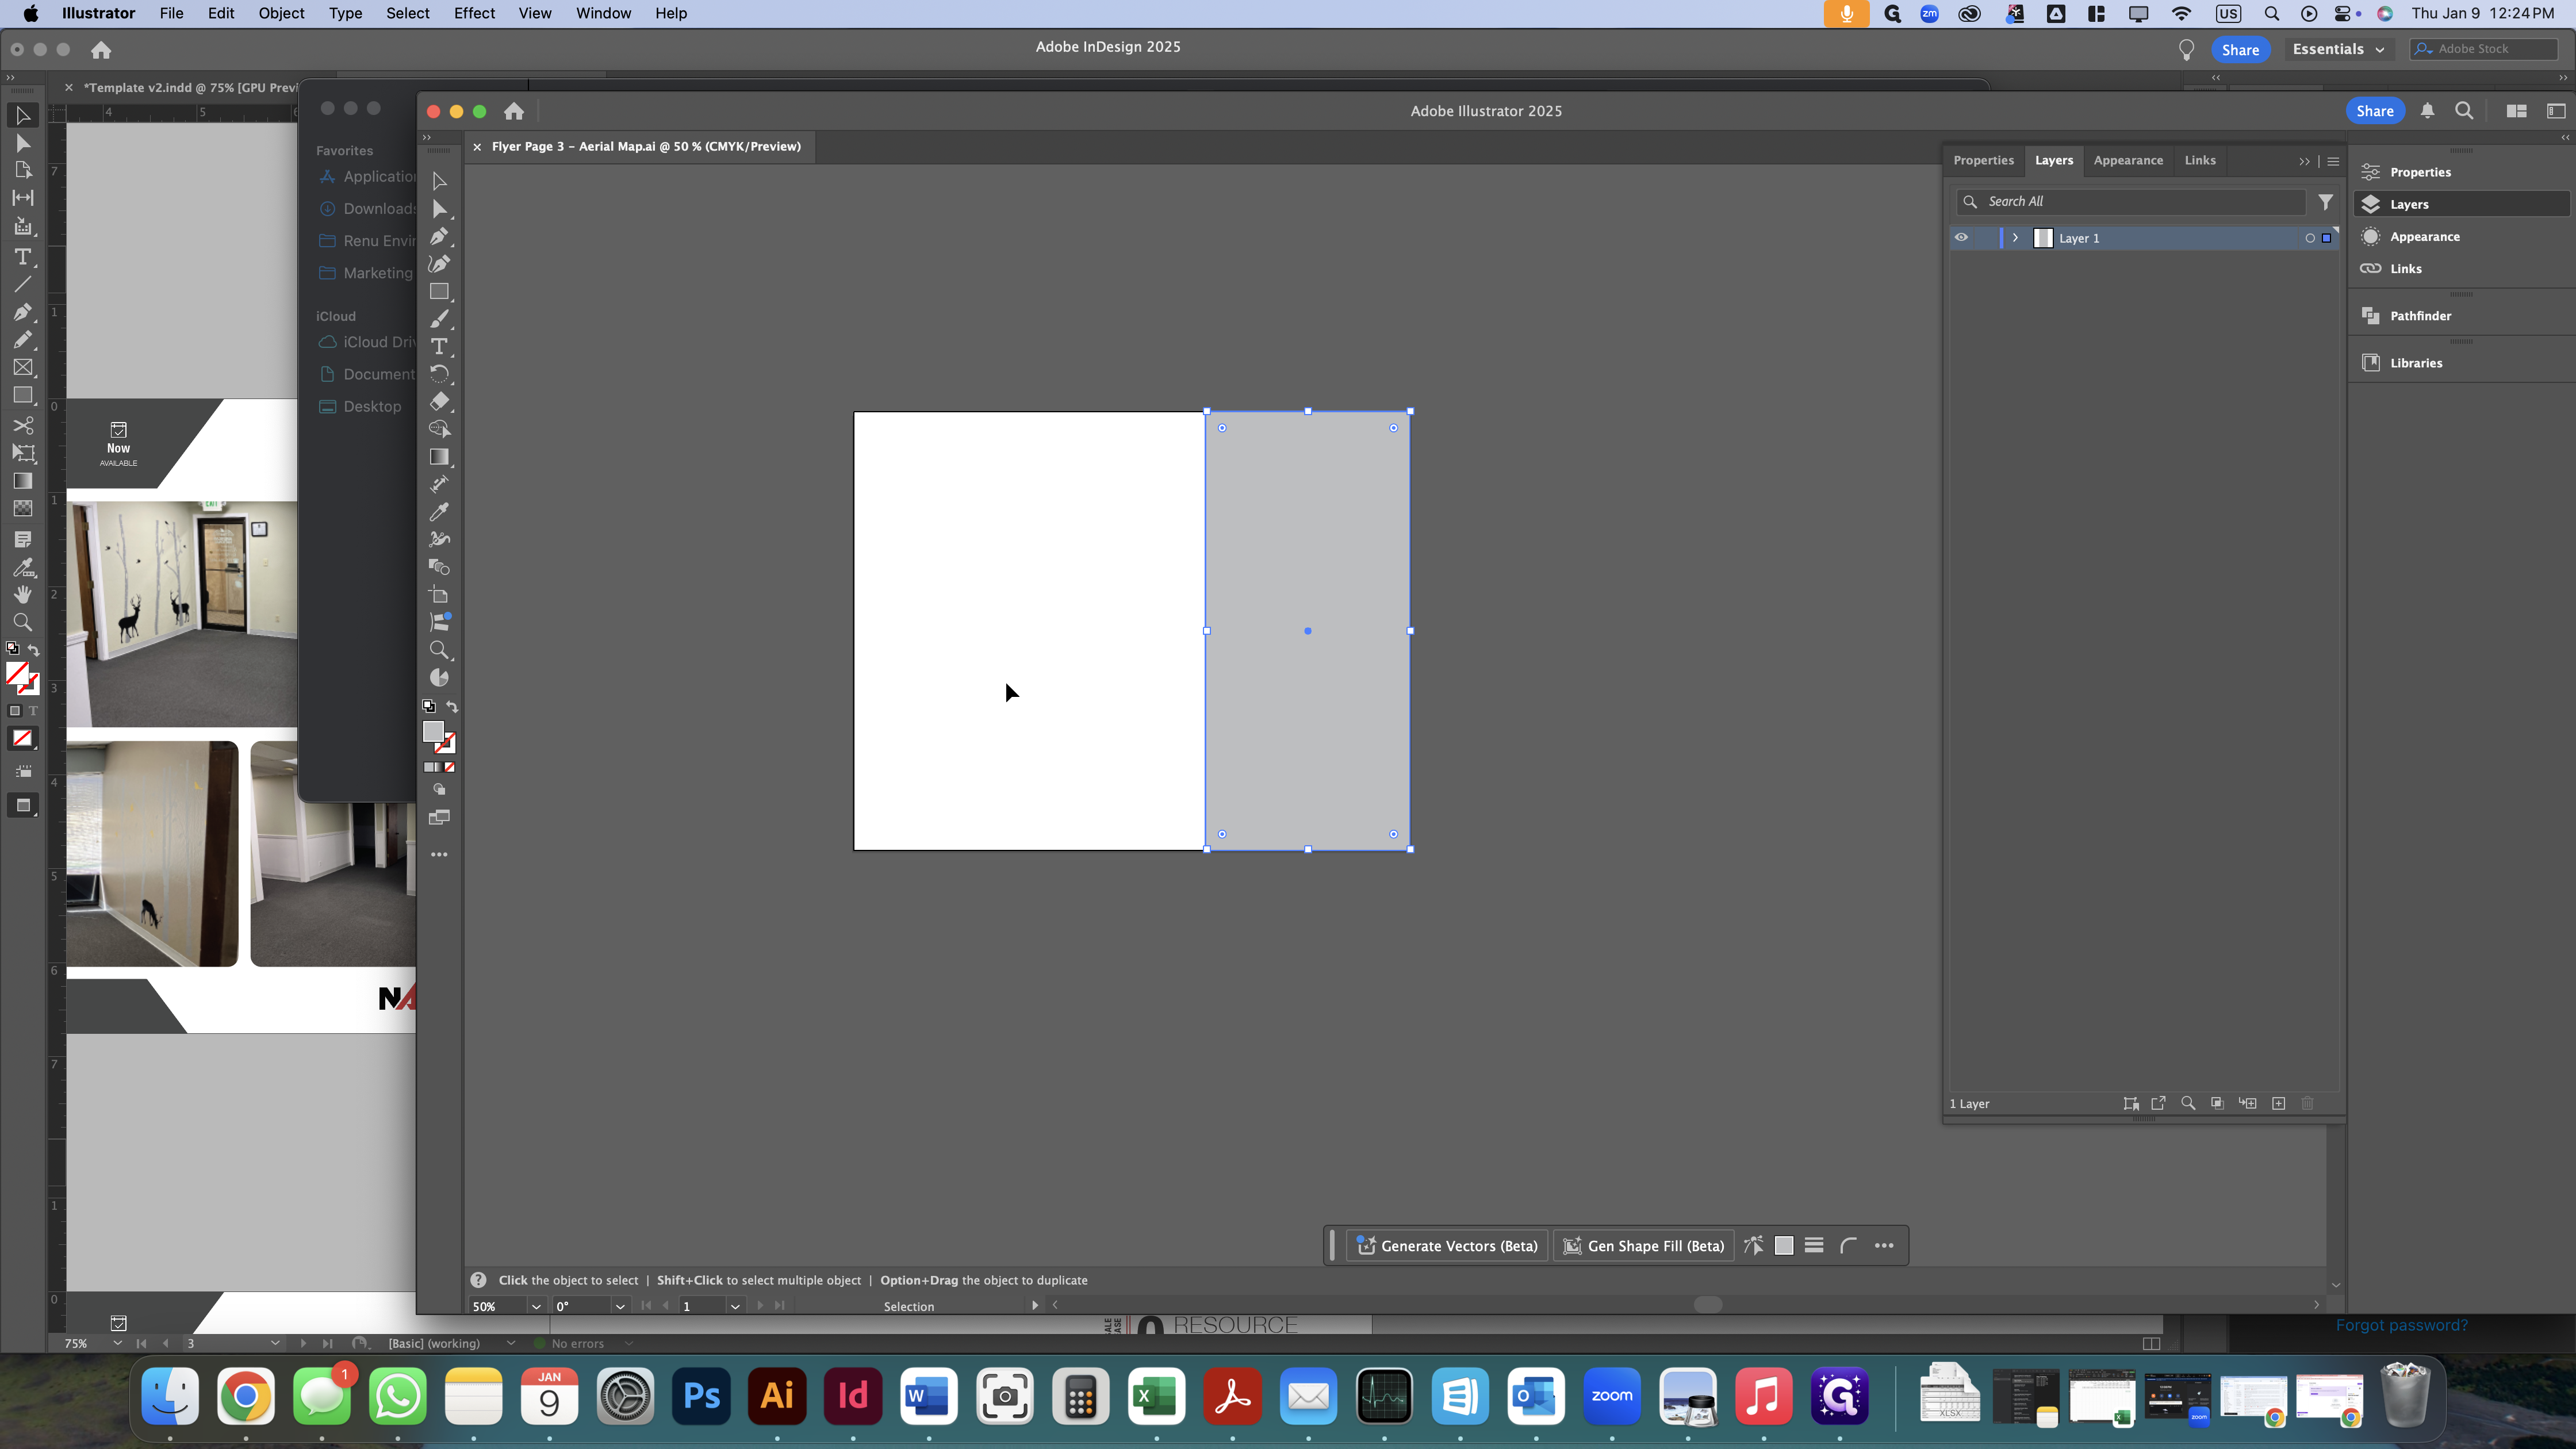Click Create New Layer icon in Layers panel

click(2278, 1103)
